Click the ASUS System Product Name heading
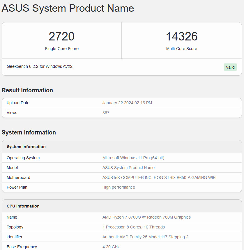244x250 pixels. (x=68, y=8)
